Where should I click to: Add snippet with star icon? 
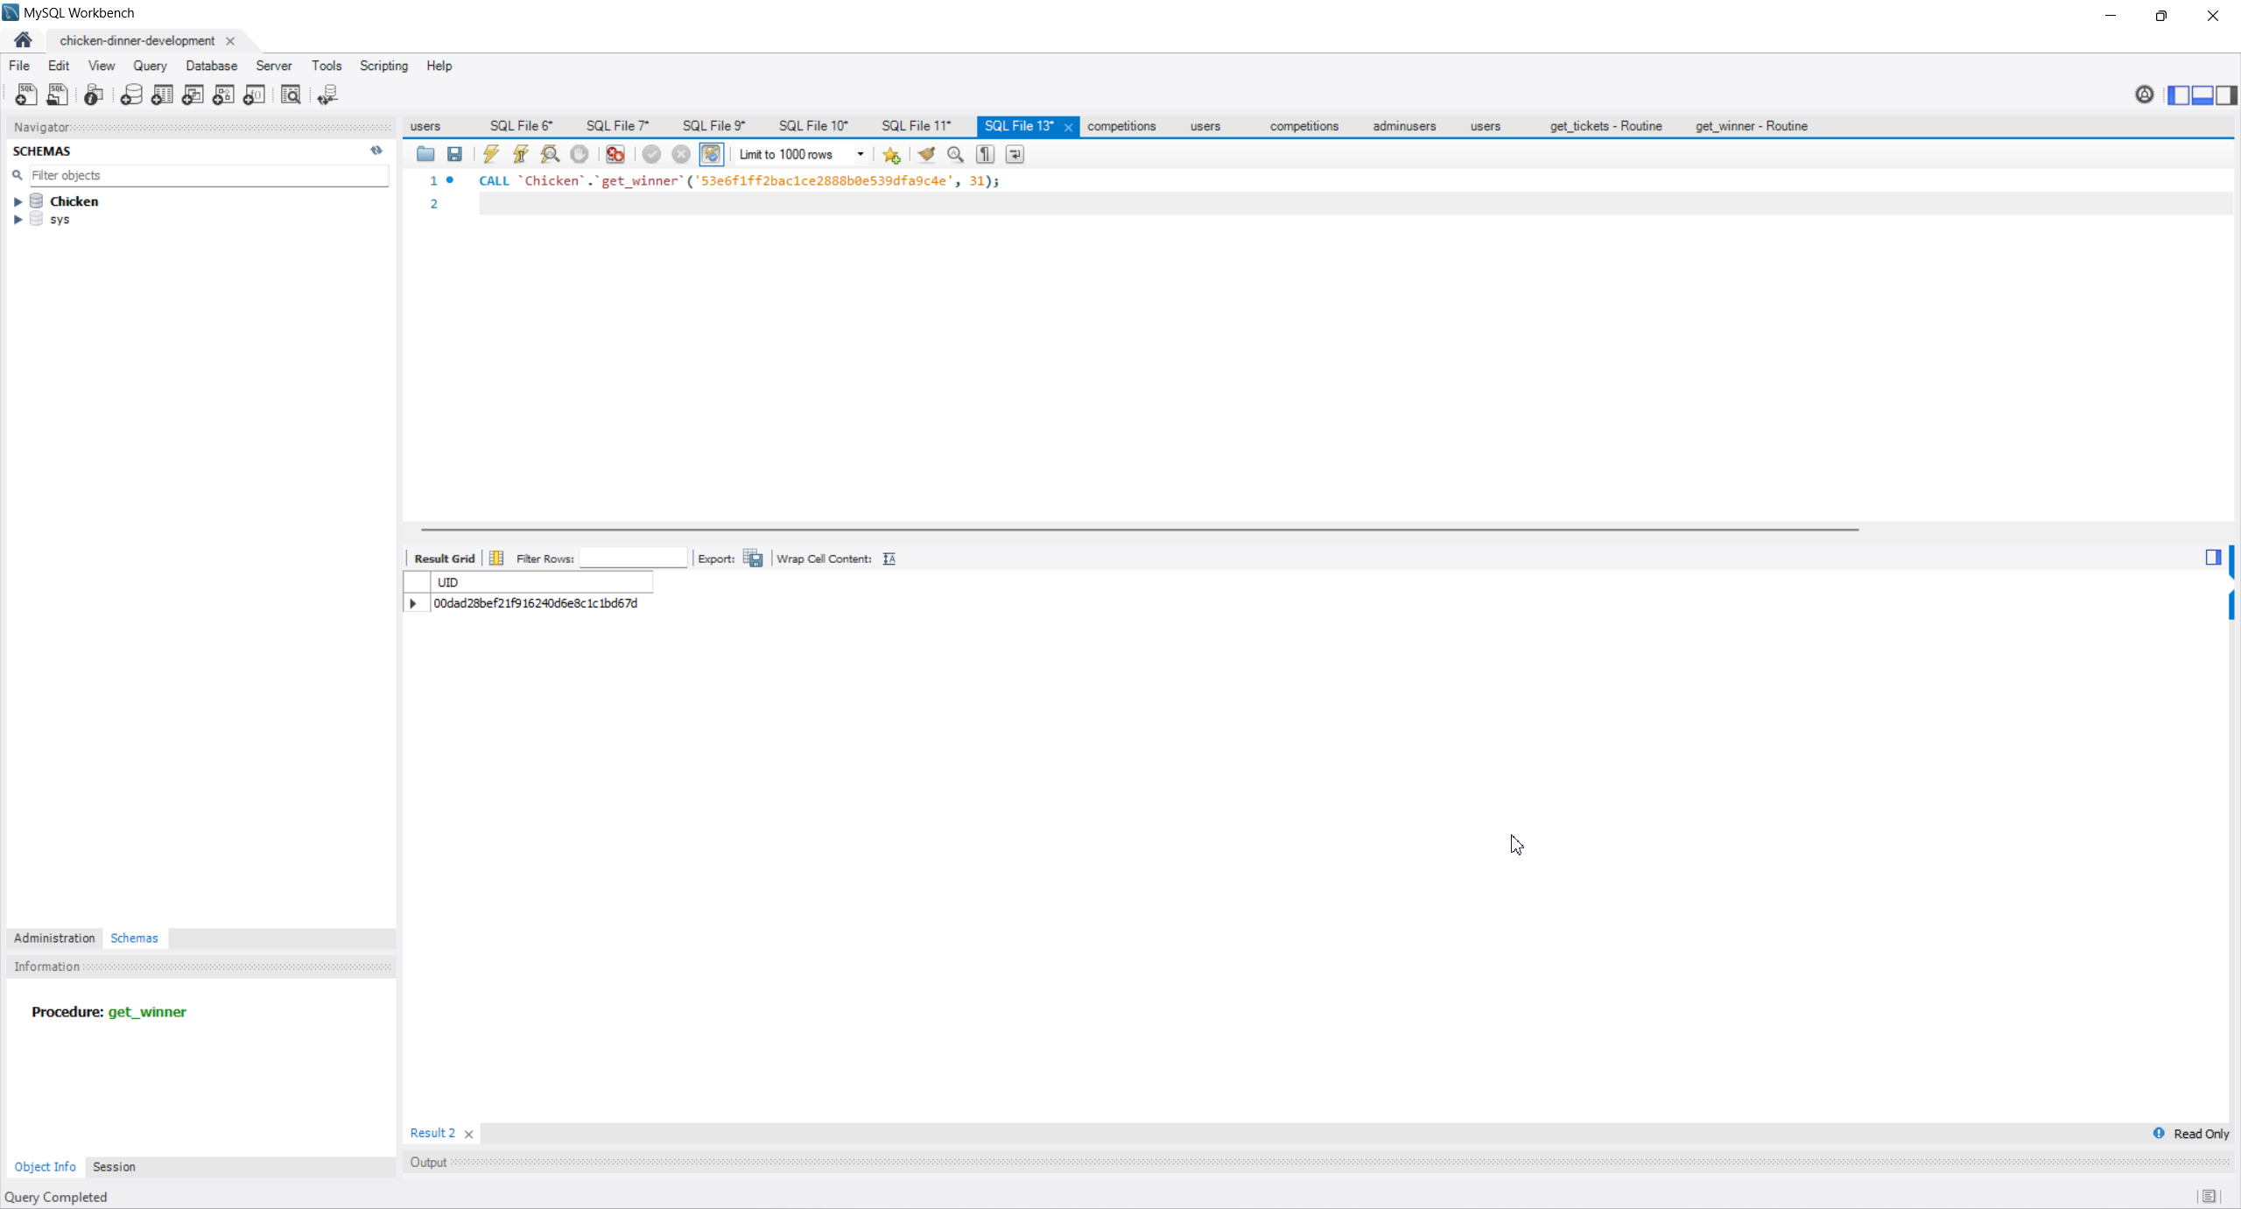[x=891, y=155]
